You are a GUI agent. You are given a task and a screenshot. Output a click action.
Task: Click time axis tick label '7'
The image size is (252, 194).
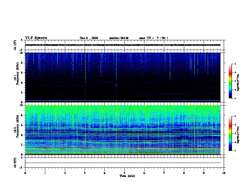(x=164, y=173)
